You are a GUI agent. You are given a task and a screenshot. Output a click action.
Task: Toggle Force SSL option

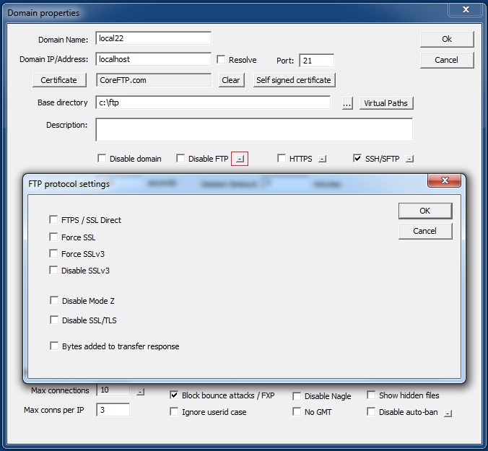[x=54, y=237]
